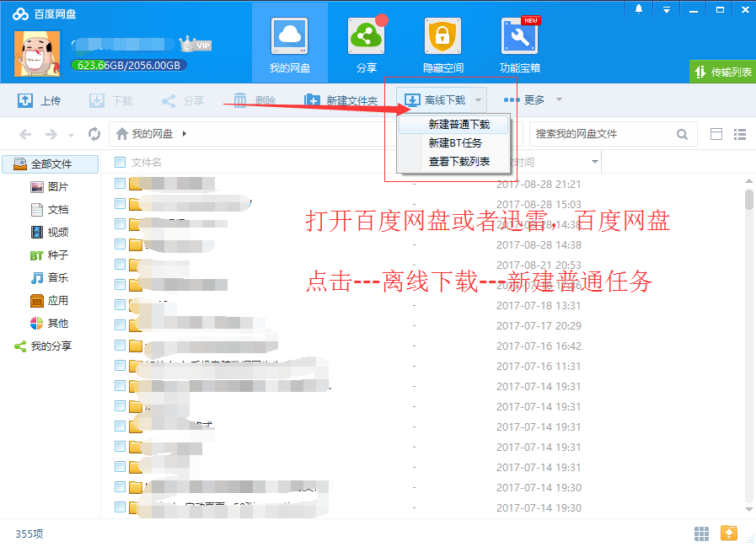Expand the 离线下载 dropdown arrow

coord(478,99)
